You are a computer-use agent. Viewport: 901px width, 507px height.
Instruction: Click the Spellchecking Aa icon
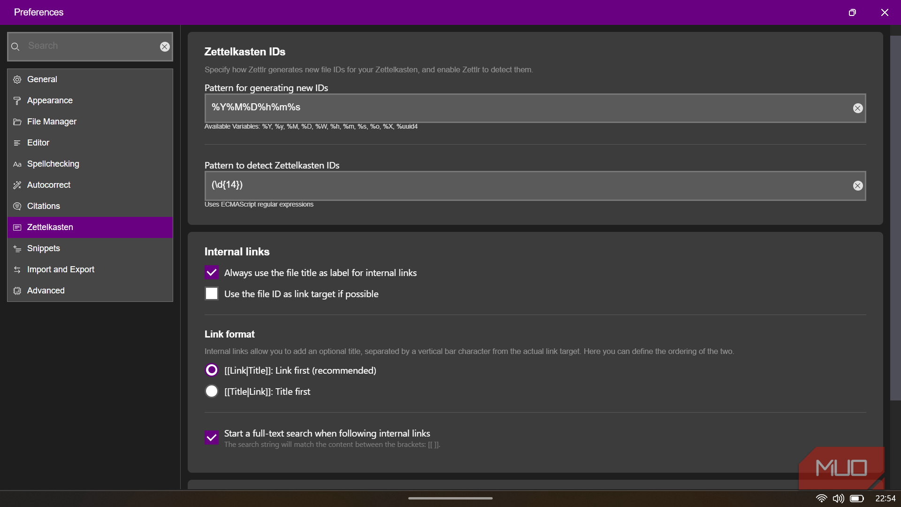tap(17, 164)
